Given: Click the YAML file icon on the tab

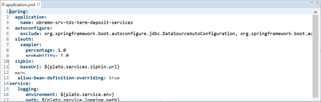Looking at the screenshot, I should [3, 5].
